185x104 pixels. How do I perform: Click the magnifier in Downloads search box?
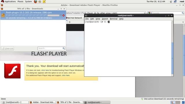[x=64, y=48]
